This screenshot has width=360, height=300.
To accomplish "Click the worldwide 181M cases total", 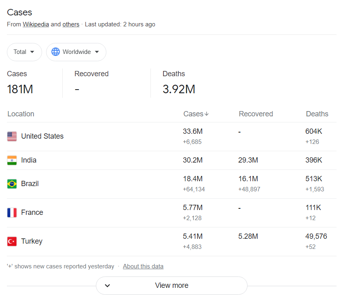I will click(20, 89).
